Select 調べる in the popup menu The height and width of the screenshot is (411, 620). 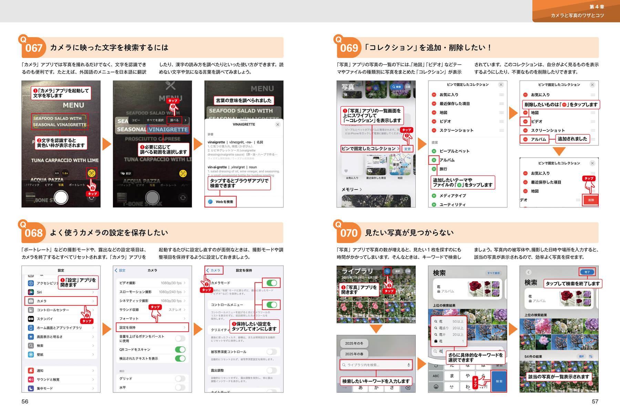174,120
